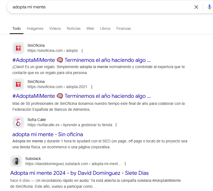Click the search box containing 'adopta mi mente'
This screenshot has height=191, width=213.
click(x=100, y=7)
